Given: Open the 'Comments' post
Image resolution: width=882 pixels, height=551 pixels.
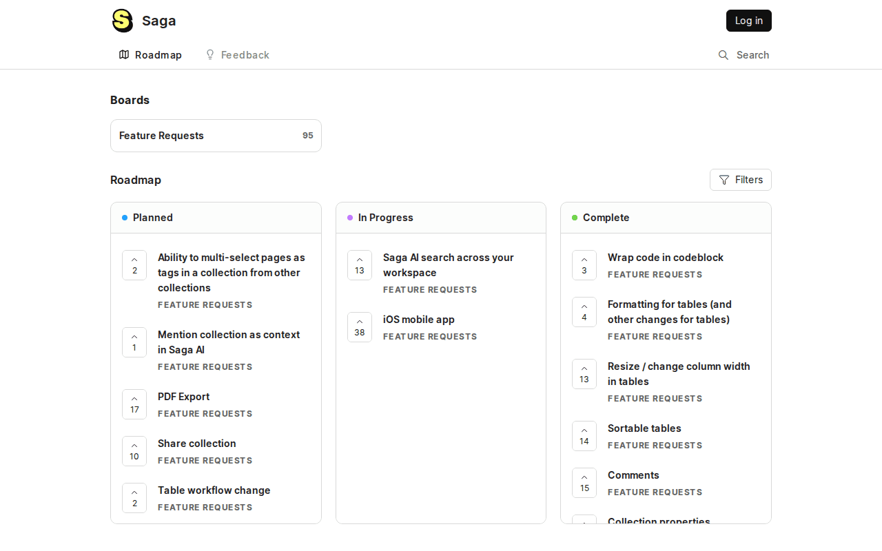Looking at the screenshot, I should pos(633,475).
